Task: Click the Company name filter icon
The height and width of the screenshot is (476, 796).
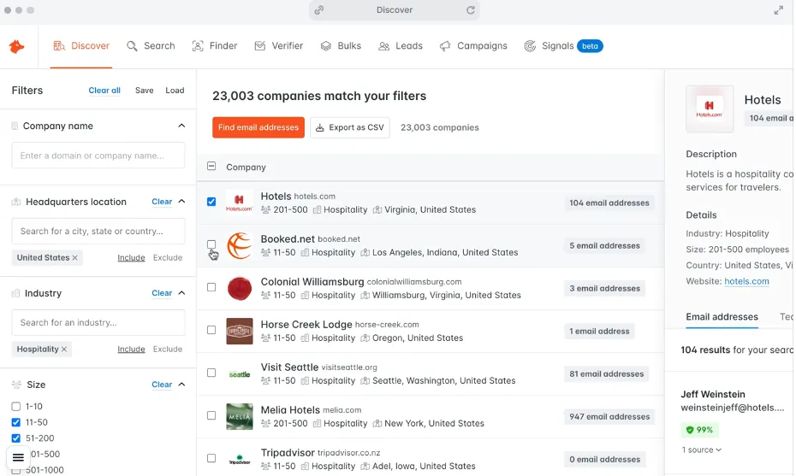Action: pyautogui.click(x=15, y=126)
